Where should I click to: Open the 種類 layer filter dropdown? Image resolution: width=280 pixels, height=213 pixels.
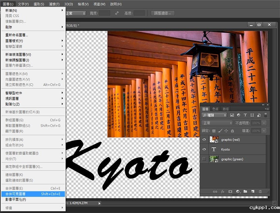(x=216, y=115)
